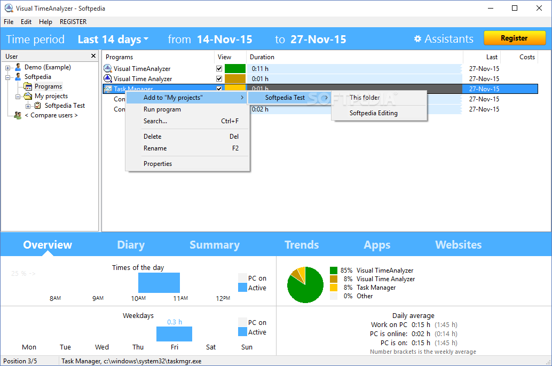
Task: Click the Compare users icon
Action: pos(18,115)
